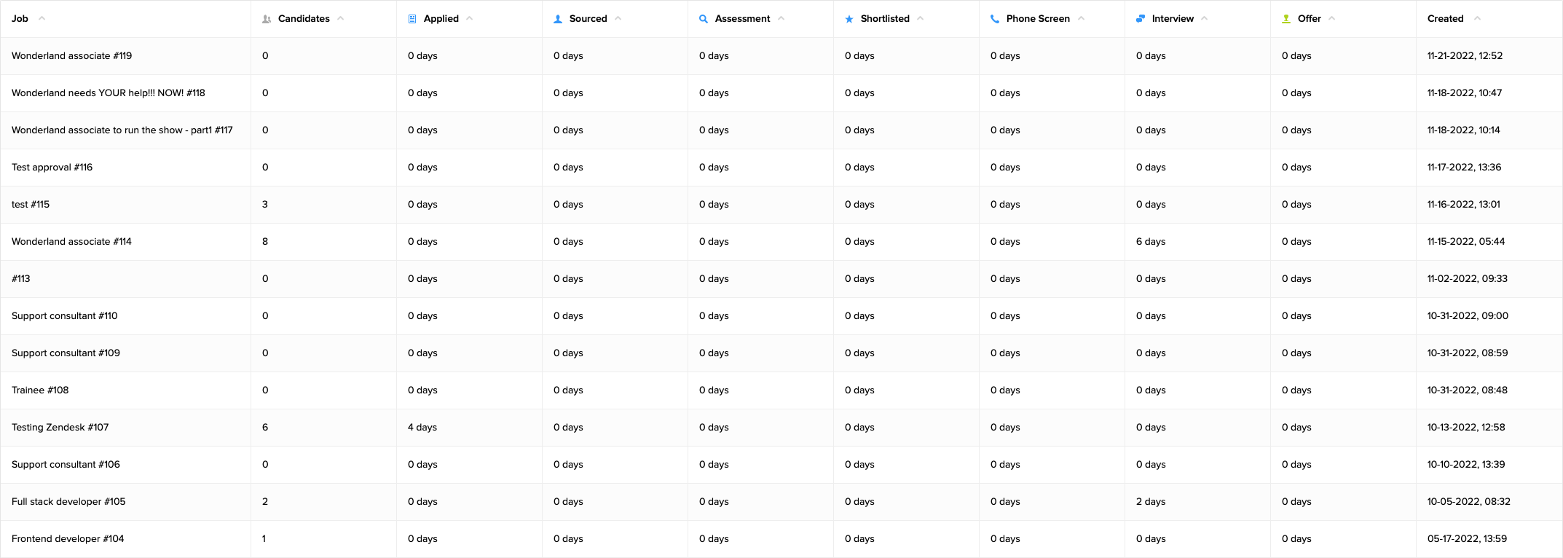Sort by Assessment using its arrow
The width and height of the screenshot is (1563, 558).
coord(781,18)
